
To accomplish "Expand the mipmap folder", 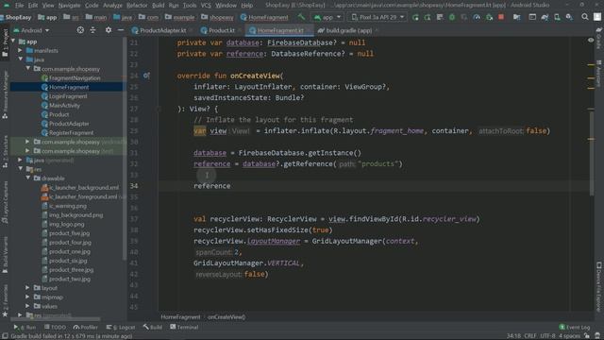I will 27,297.
